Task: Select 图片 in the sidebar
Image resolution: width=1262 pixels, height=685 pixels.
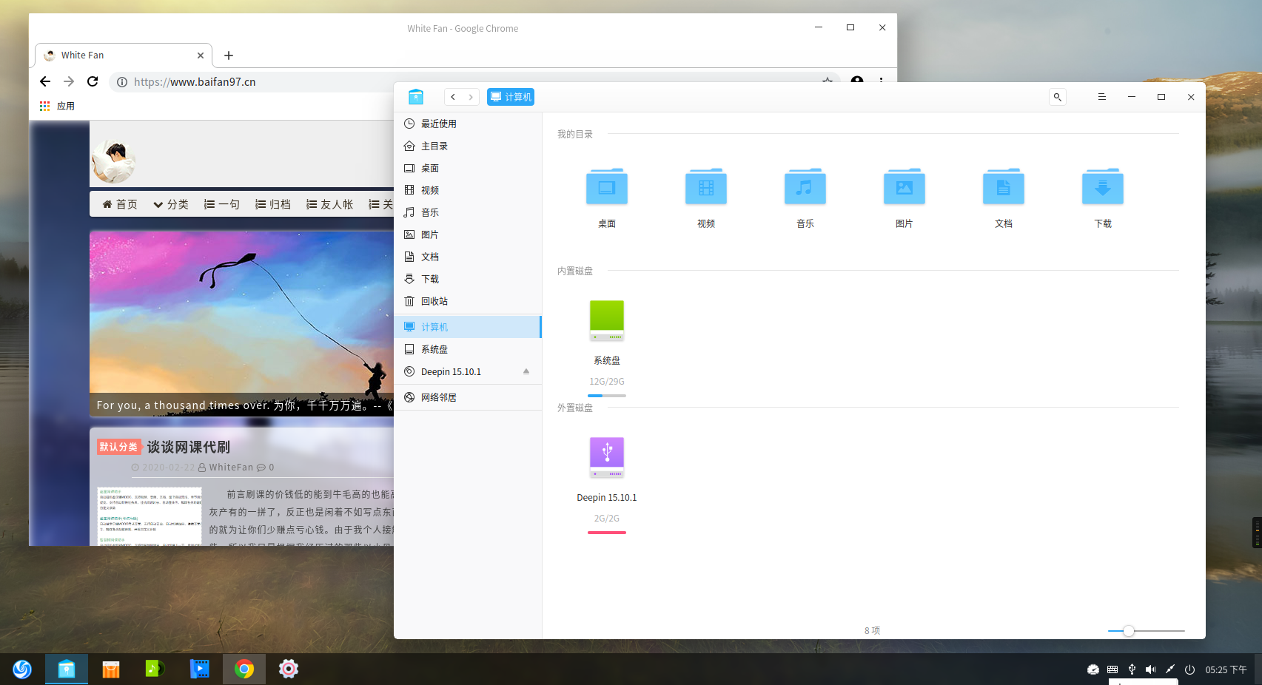Action: coord(468,234)
